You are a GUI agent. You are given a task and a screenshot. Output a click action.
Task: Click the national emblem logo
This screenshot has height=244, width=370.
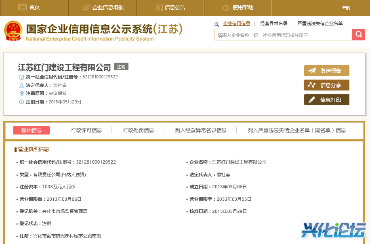click(x=13, y=31)
